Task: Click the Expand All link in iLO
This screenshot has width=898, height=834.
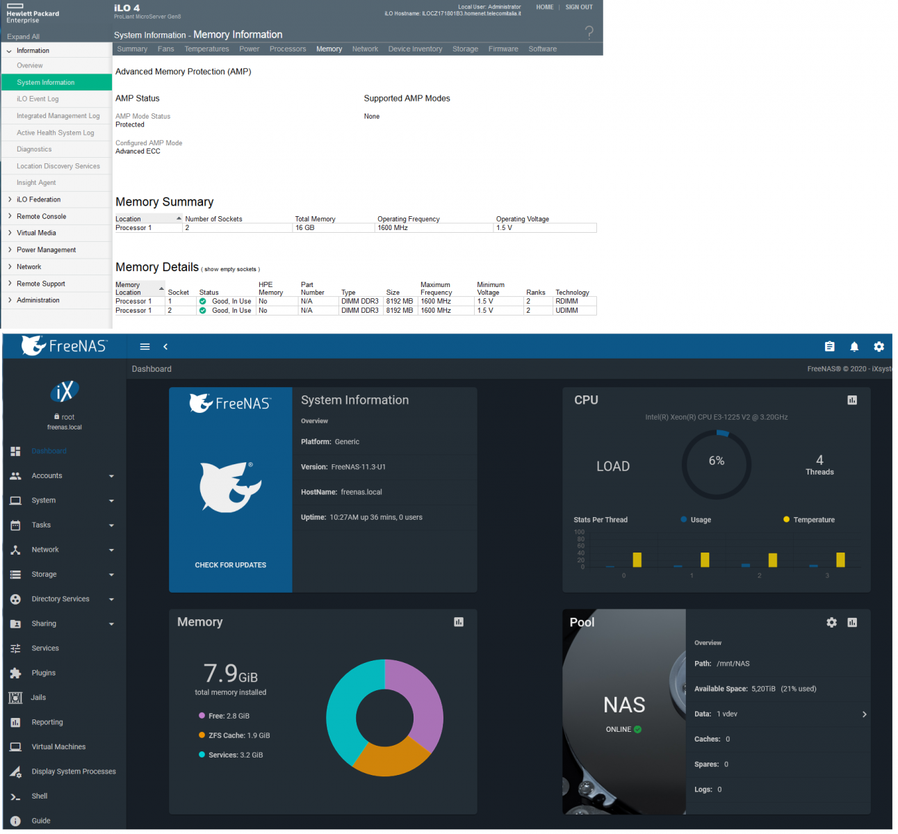Action: coord(23,36)
